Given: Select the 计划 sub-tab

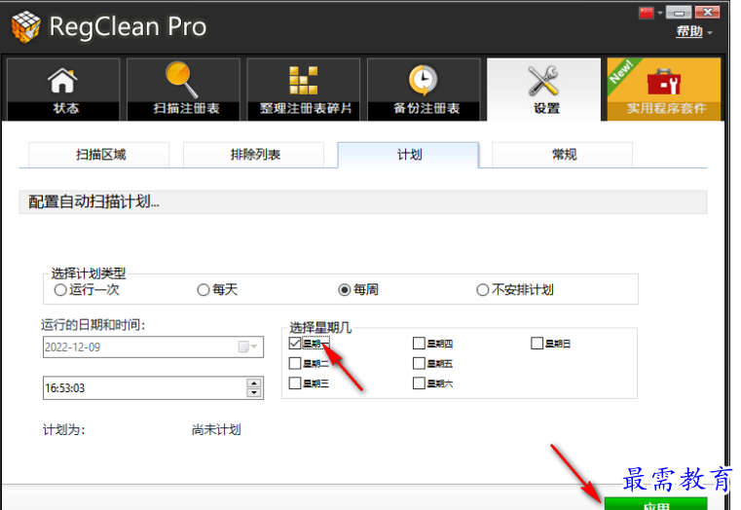Looking at the screenshot, I should coord(408,155).
